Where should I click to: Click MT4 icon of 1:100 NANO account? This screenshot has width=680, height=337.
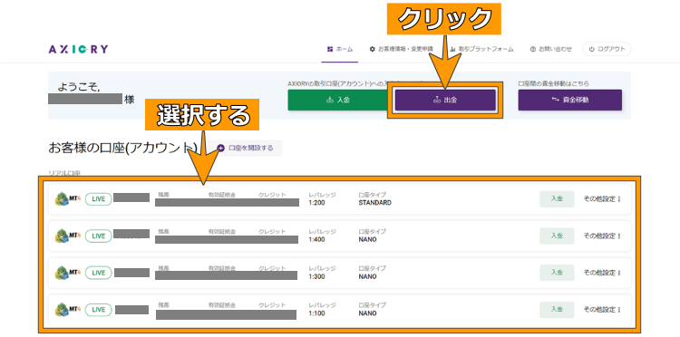68,310
